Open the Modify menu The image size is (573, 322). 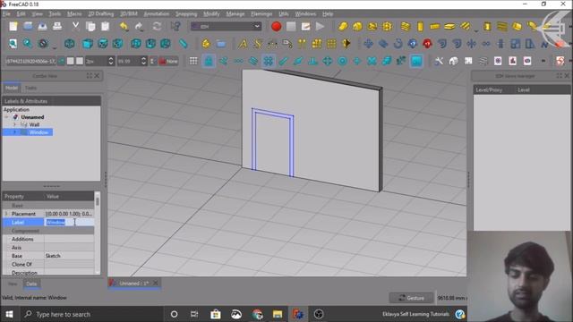click(211, 14)
